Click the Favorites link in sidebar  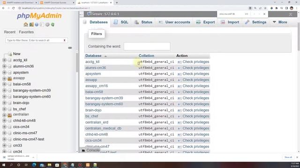[x=26, y=32]
